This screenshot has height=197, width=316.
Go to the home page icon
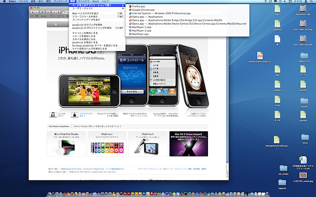click(42, 12)
